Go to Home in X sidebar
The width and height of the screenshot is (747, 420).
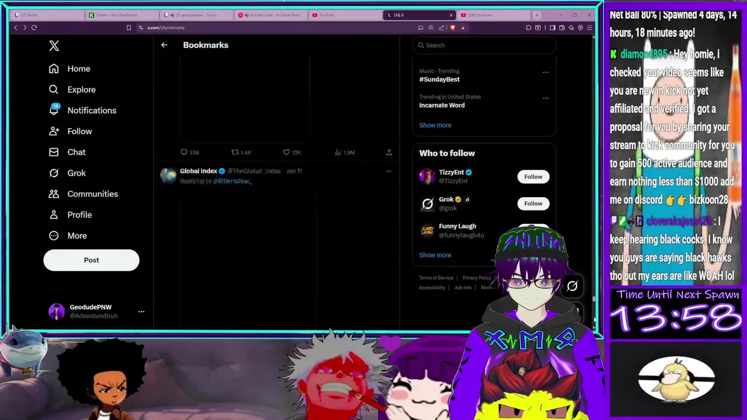pyautogui.click(x=69, y=69)
